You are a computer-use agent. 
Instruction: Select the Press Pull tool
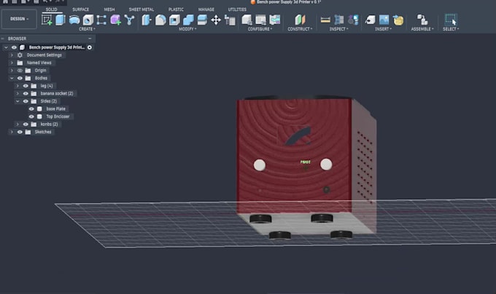[x=147, y=20]
